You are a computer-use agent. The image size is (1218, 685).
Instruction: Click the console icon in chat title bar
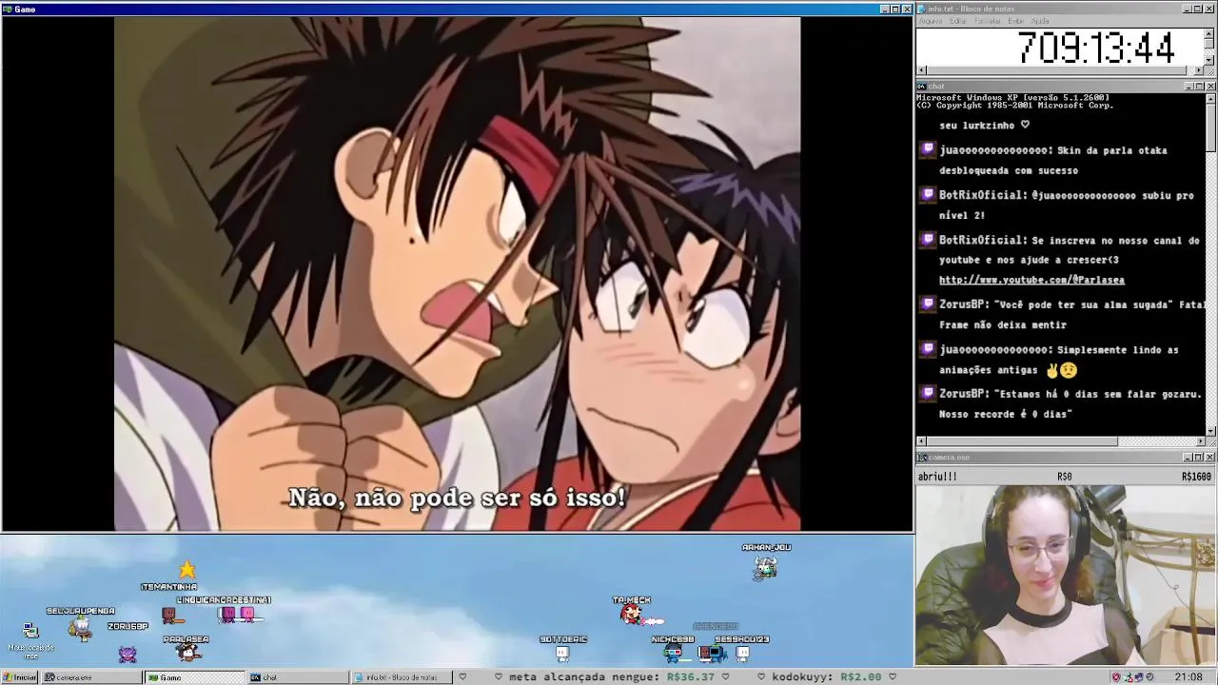coord(923,87)
